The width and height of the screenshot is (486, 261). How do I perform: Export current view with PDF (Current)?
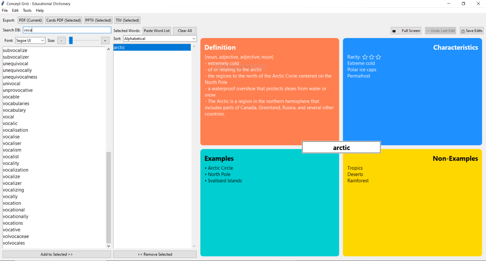click(30, 20)
